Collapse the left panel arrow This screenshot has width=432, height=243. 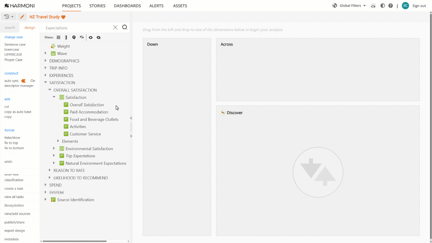[131, 118]
